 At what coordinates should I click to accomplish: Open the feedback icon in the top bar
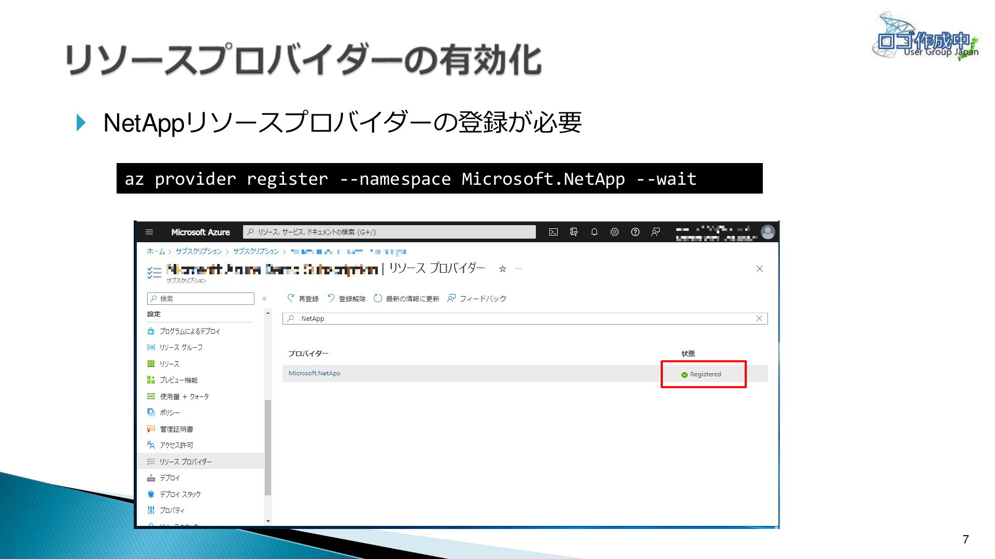coord(656,232)
